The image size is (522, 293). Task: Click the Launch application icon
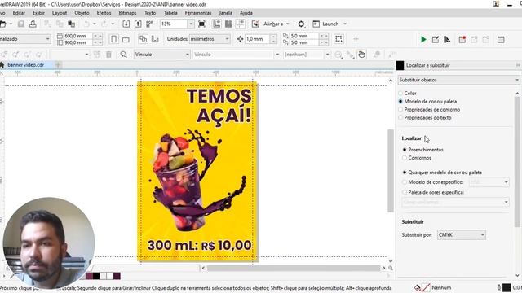pos(316,24)
